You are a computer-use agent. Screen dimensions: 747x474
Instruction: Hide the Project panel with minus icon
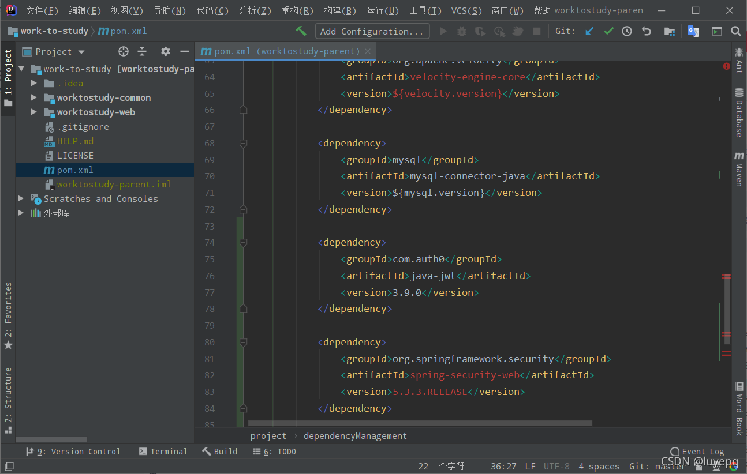click(x=185, y=51)
